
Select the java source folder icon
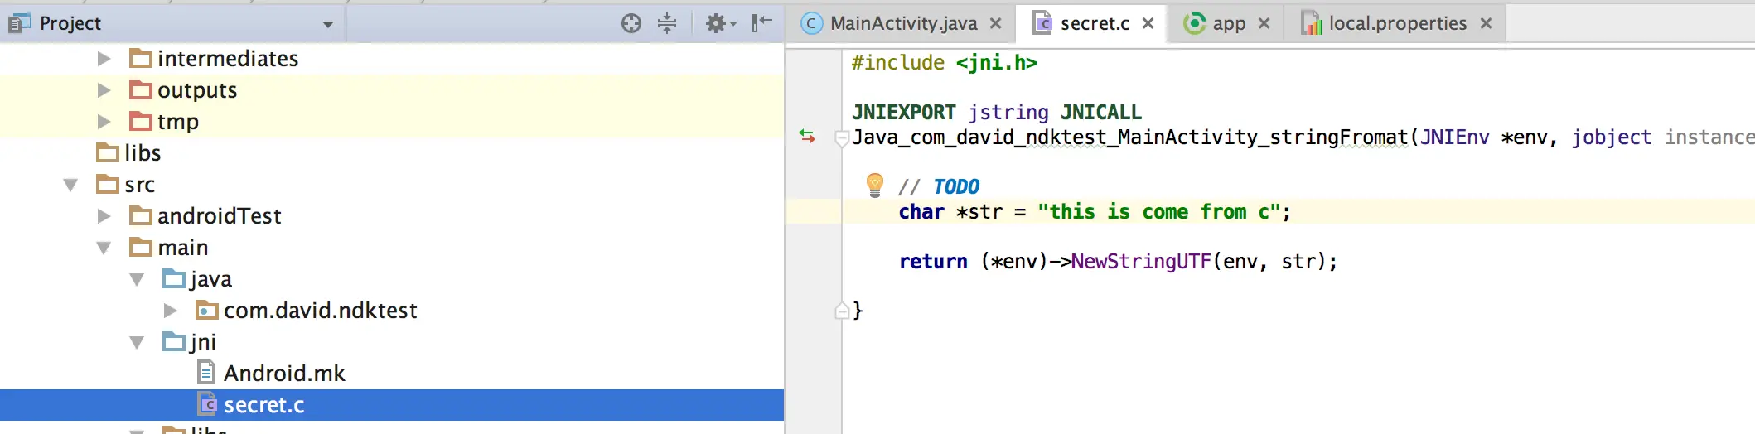pos(174,278)
